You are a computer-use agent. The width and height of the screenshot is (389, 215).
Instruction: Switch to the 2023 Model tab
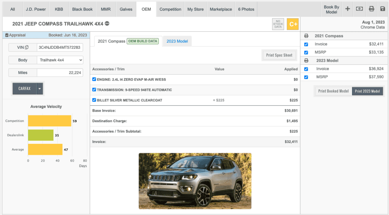[177, 41]
